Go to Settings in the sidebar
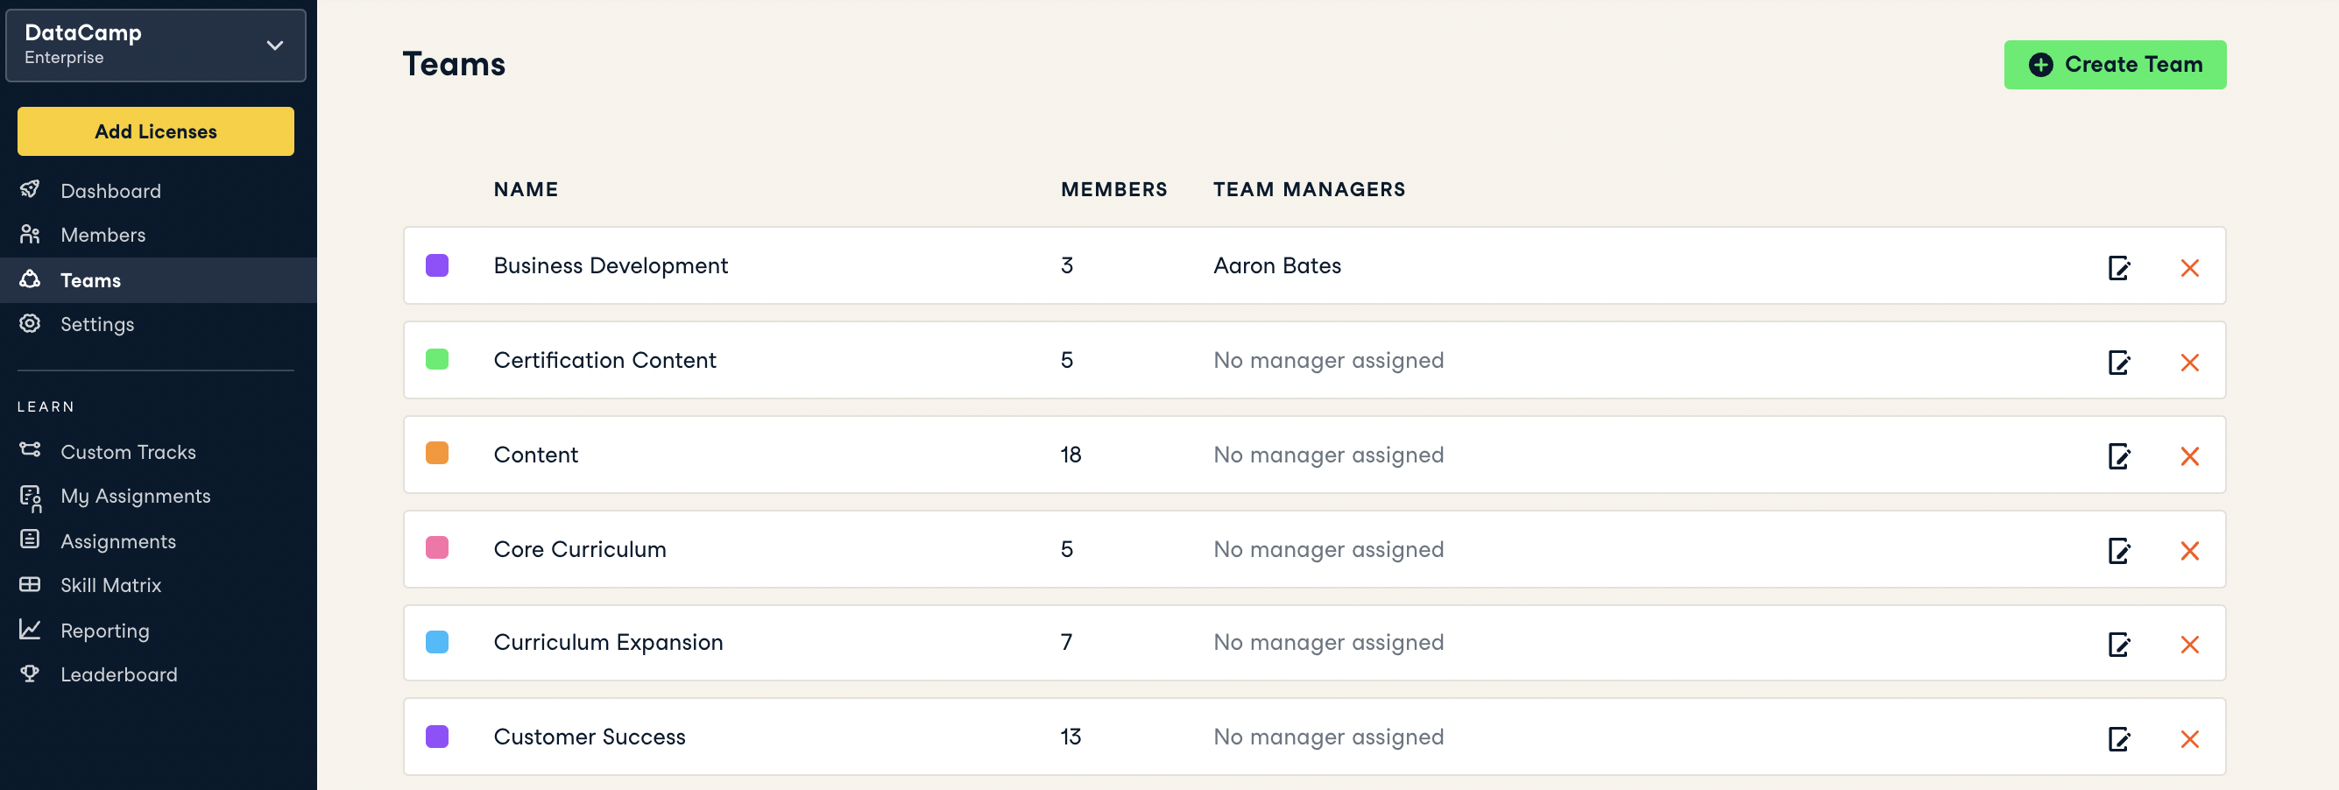 coord(97,324)
